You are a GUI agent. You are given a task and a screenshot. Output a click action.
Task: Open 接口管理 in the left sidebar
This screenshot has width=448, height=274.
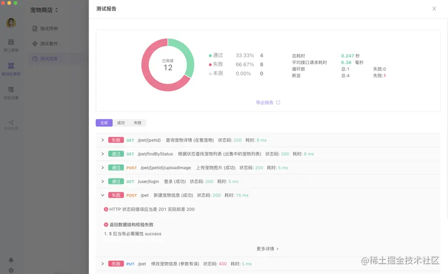click(x=11, y=45)
